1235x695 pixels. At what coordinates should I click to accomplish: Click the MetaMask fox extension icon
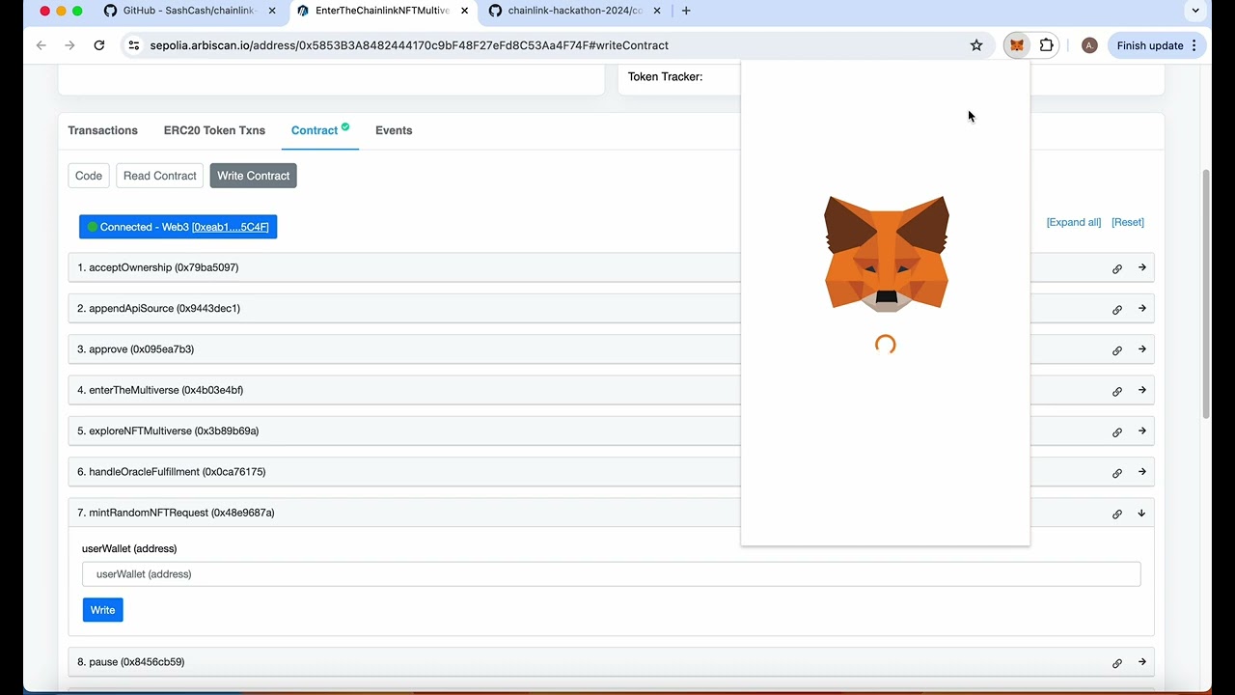coord(1017,45)
